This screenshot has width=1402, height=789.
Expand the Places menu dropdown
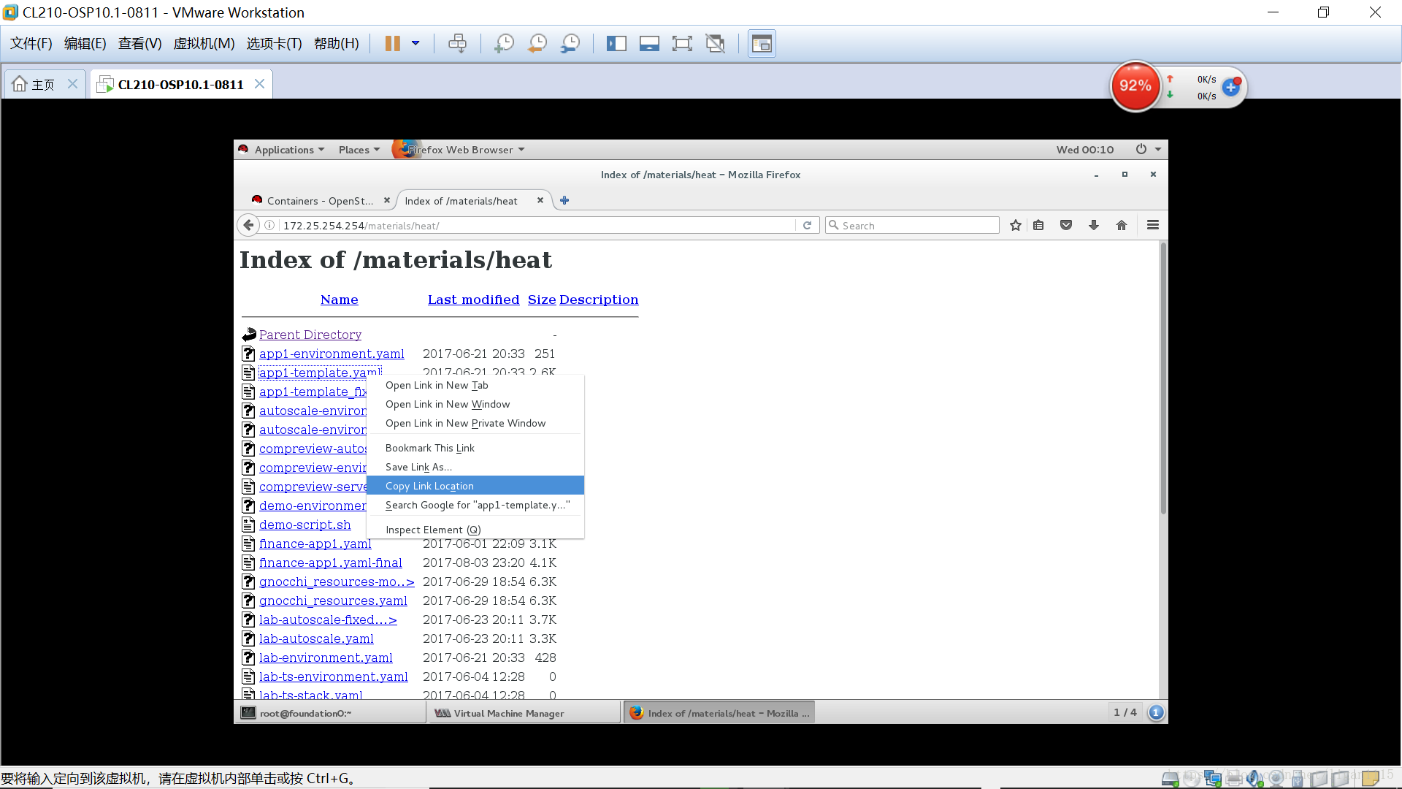pos(358,149)
